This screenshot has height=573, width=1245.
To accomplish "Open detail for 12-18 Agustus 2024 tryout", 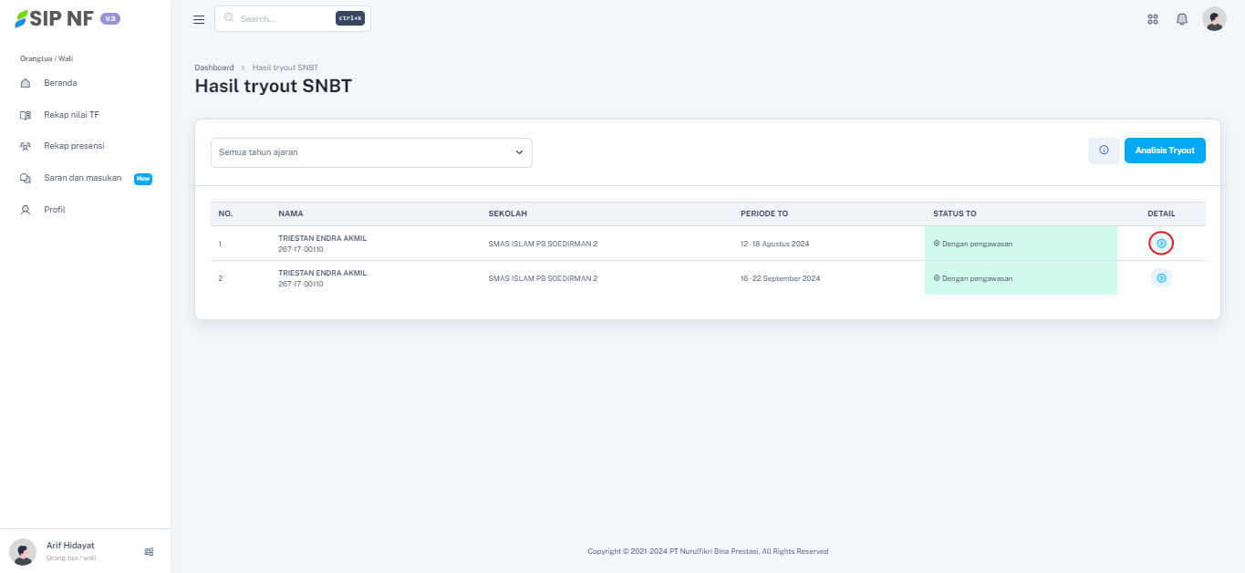I will (1161, 244).
